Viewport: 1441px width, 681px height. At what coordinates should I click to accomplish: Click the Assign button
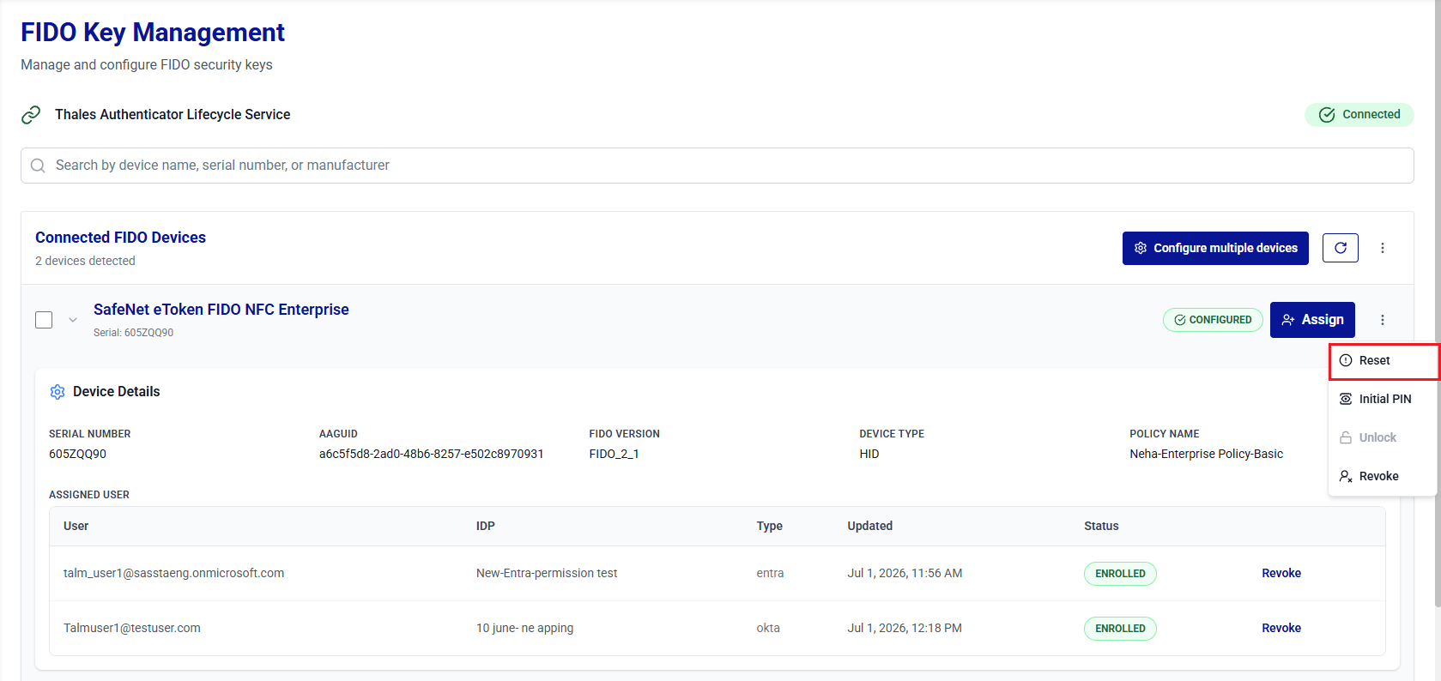pyautogui.click(x=1312, y=320)
